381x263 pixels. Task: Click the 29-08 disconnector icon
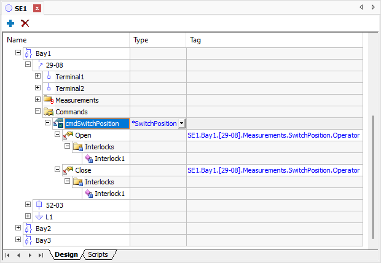click(x=40, y=65)
